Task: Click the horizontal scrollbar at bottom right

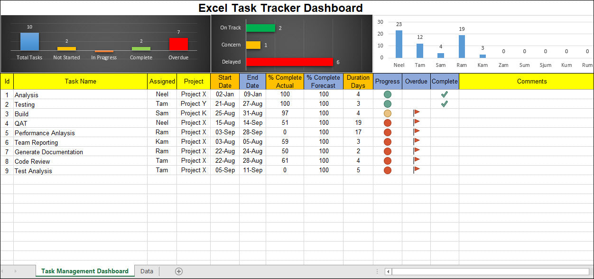Action: tap(489, 271)
